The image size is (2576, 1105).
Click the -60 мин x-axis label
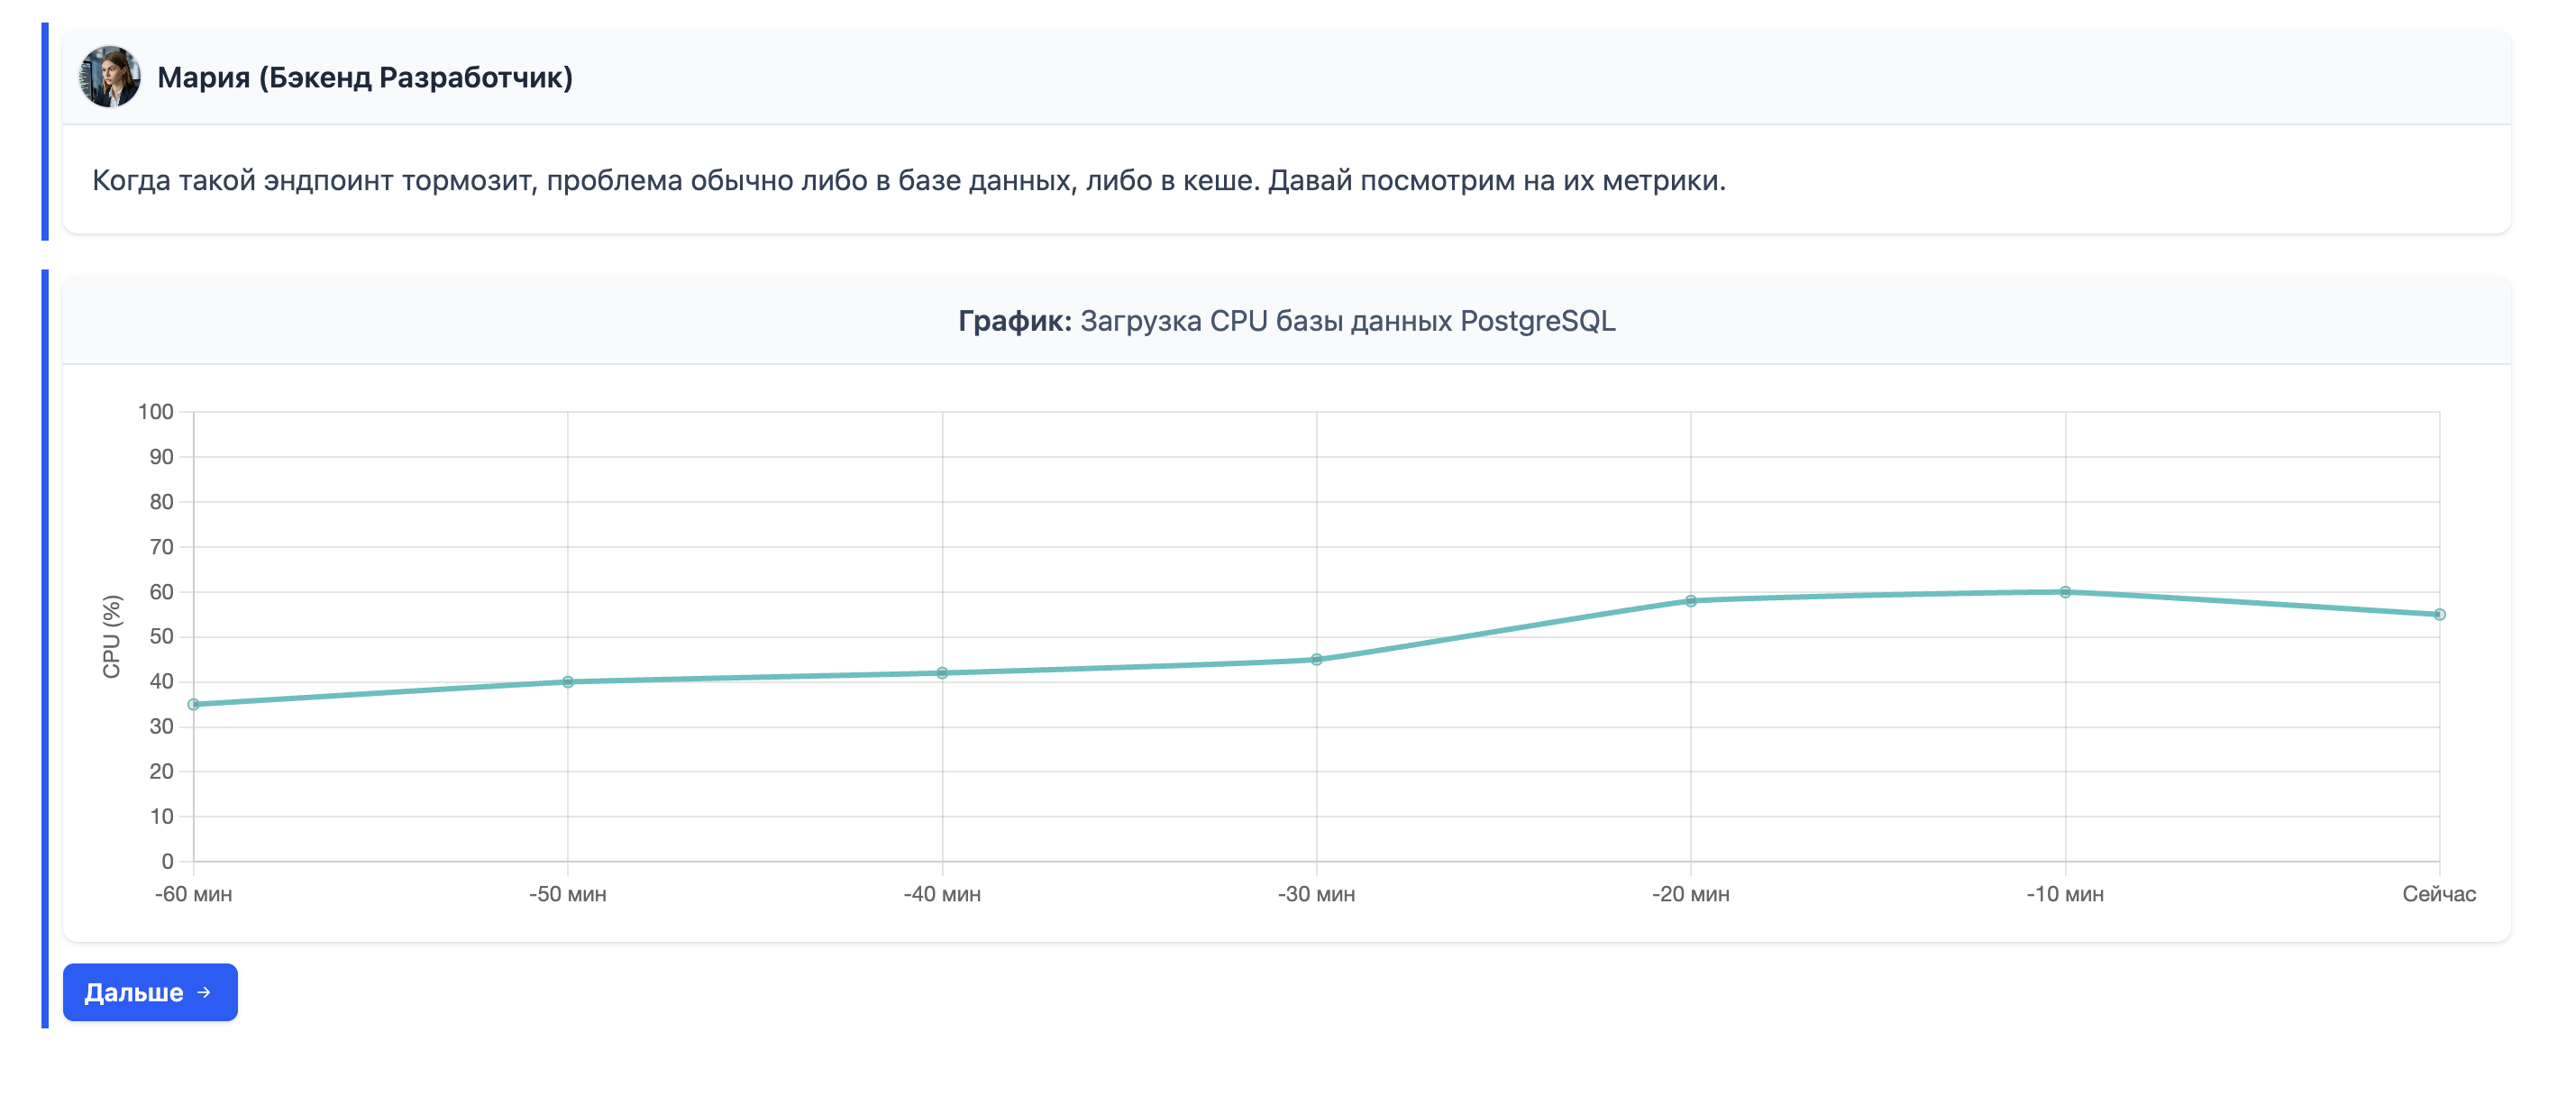point(194,894)
